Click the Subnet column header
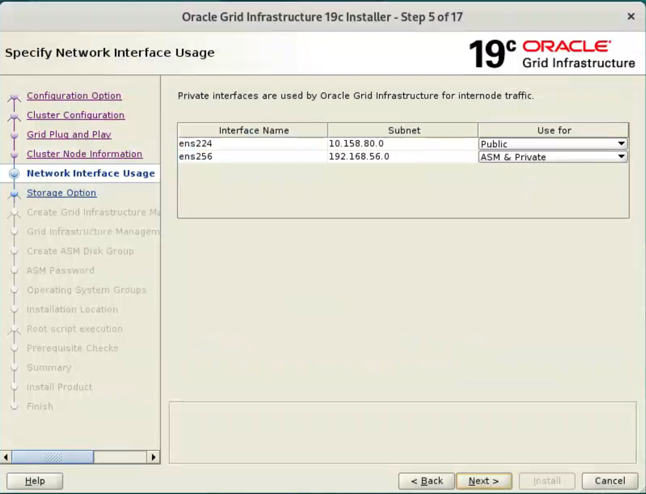The width and height of the screenshot is (646, 494). (403, 130)
